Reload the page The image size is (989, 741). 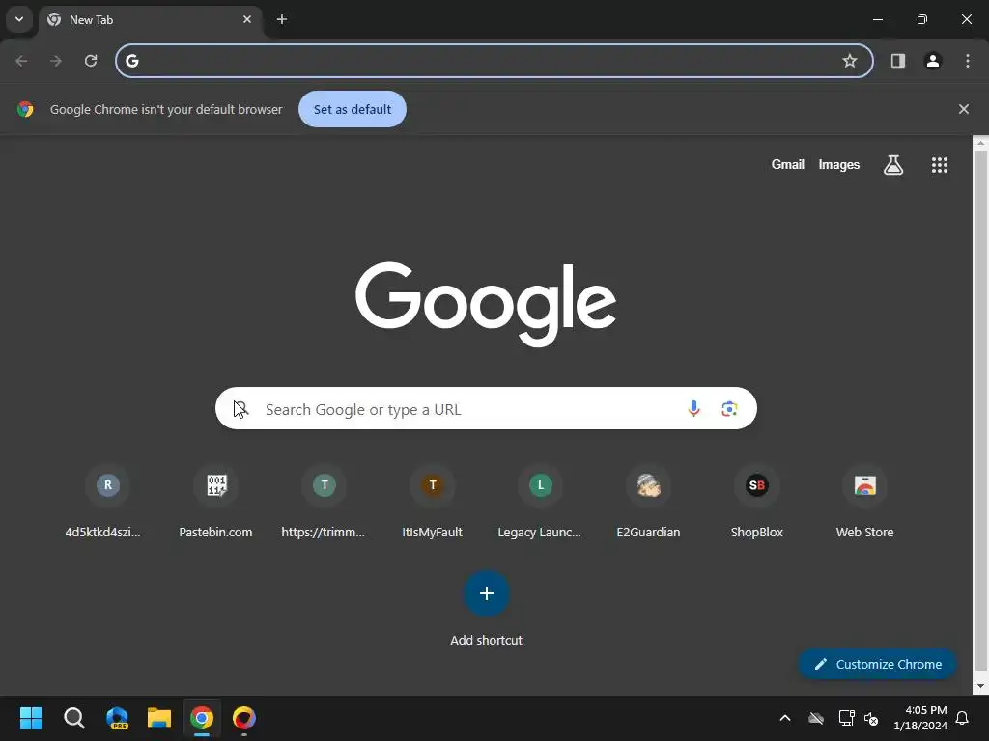coord(91,61)
